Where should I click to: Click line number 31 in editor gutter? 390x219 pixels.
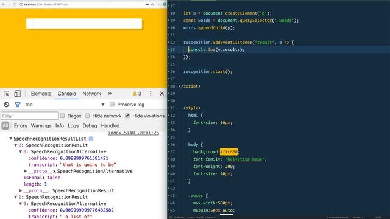pyautogui.click(x=172, y=108)
